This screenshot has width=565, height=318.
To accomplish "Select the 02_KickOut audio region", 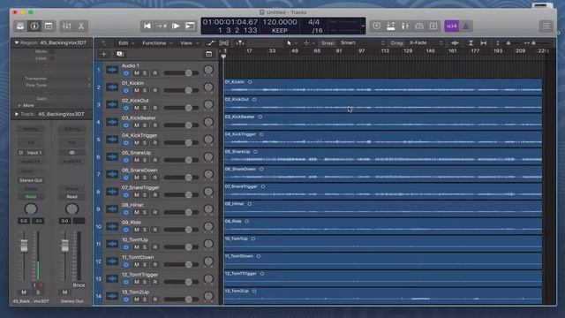I will click(x=383, y=104).
